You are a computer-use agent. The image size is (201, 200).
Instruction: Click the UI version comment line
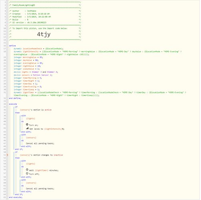[45, 23]
